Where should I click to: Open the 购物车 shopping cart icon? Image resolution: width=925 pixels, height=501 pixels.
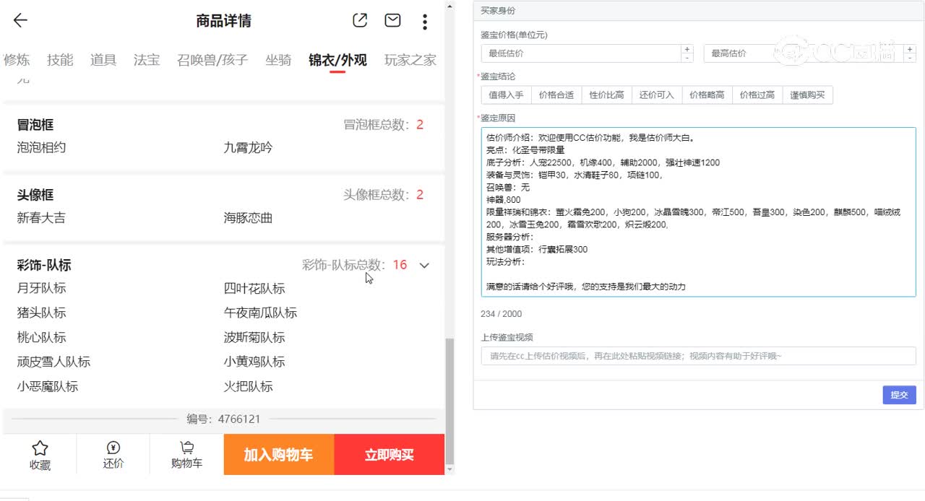click(186, 454)
